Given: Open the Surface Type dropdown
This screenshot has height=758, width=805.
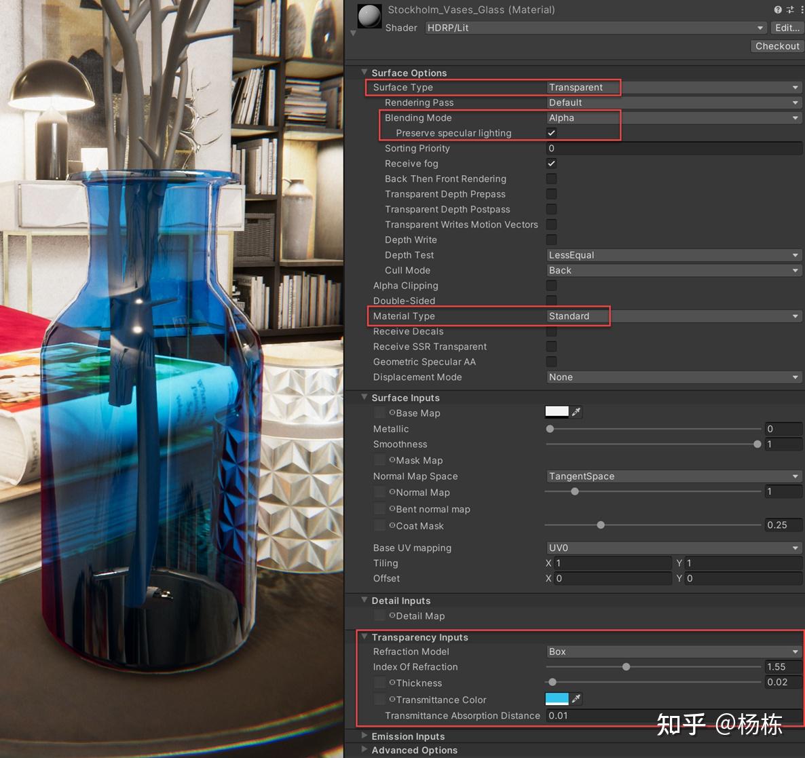Looking at the screenshot, I should (x=672, y=87).
